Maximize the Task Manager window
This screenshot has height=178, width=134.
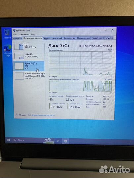click(x=106, y=30)
